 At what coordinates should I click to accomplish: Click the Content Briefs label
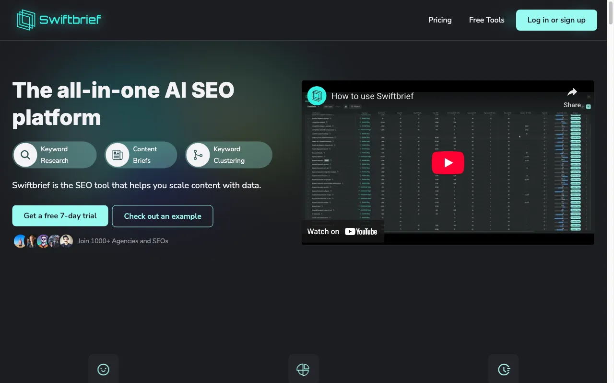coord(145,155)
